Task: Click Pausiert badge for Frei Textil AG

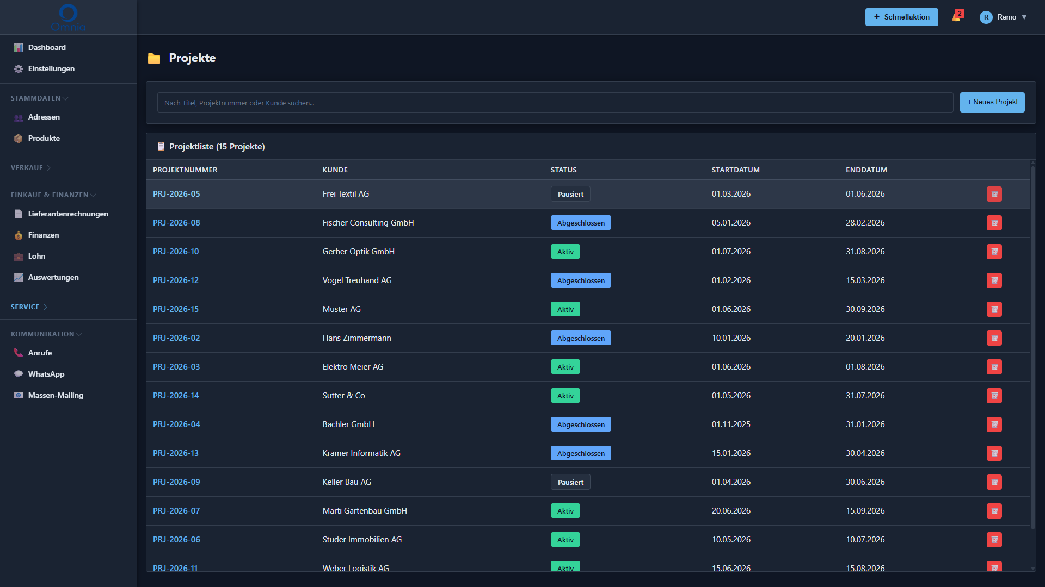Action: tap(570, 194)
